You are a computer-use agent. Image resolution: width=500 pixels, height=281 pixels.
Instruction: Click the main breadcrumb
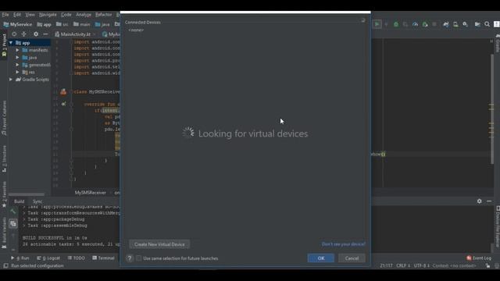click(x=82, y=24)
